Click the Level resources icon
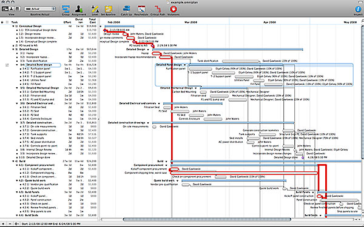 (95, 9)
